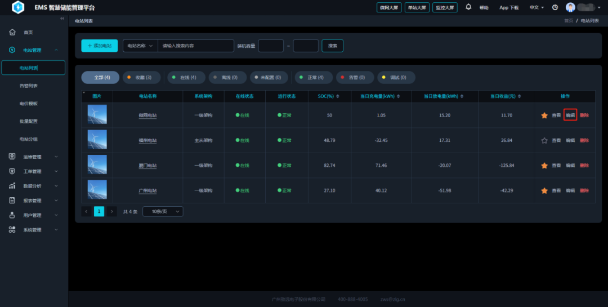
Task: Open 电站列表 in sidebar
Action: point(33,68)
